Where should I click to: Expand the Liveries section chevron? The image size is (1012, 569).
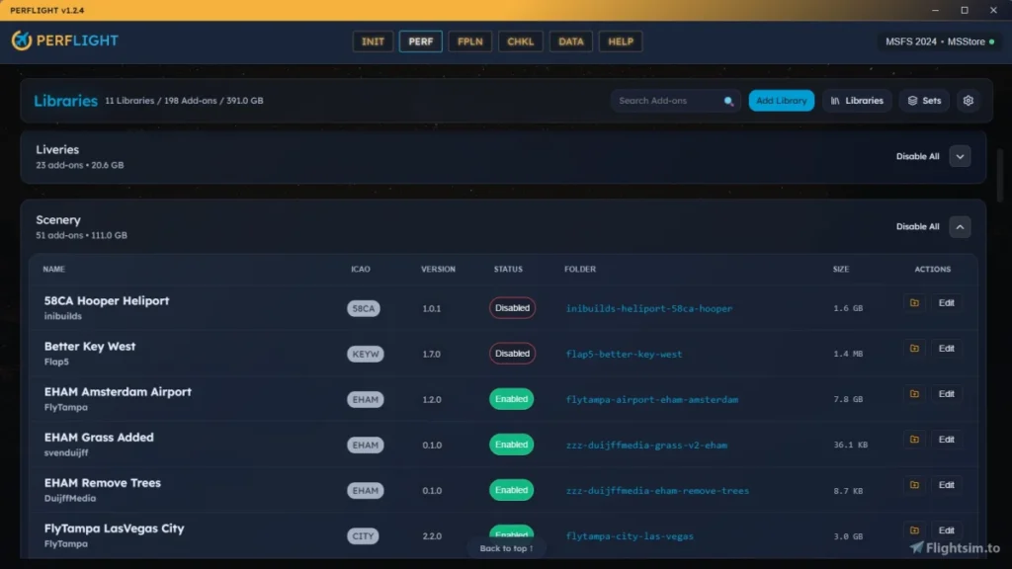tap(960, 156)
